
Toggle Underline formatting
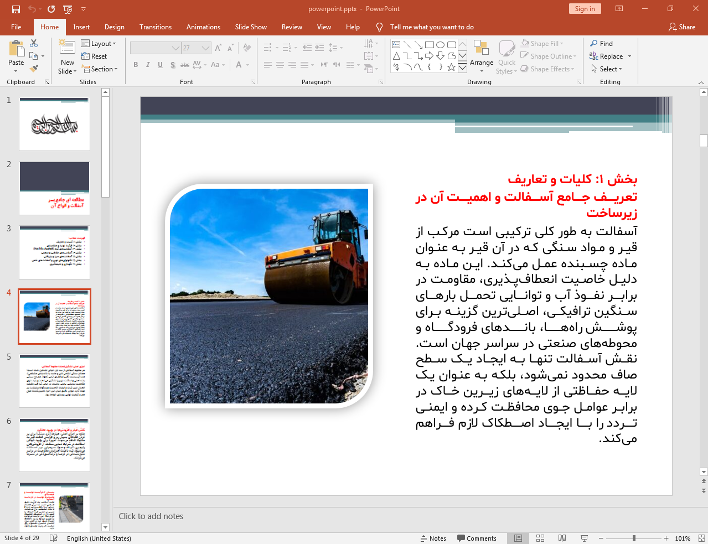click(160, 65)
